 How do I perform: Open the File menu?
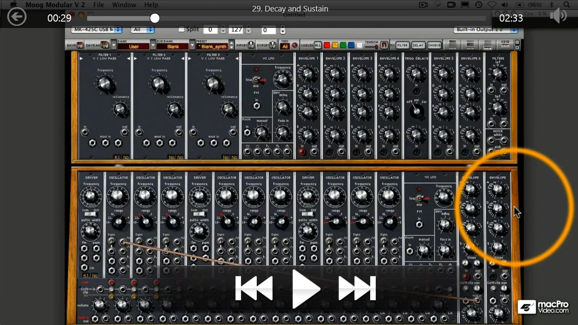98,5
